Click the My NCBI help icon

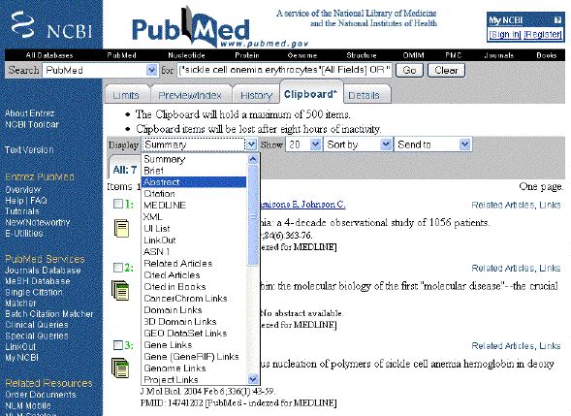point(557,20)
